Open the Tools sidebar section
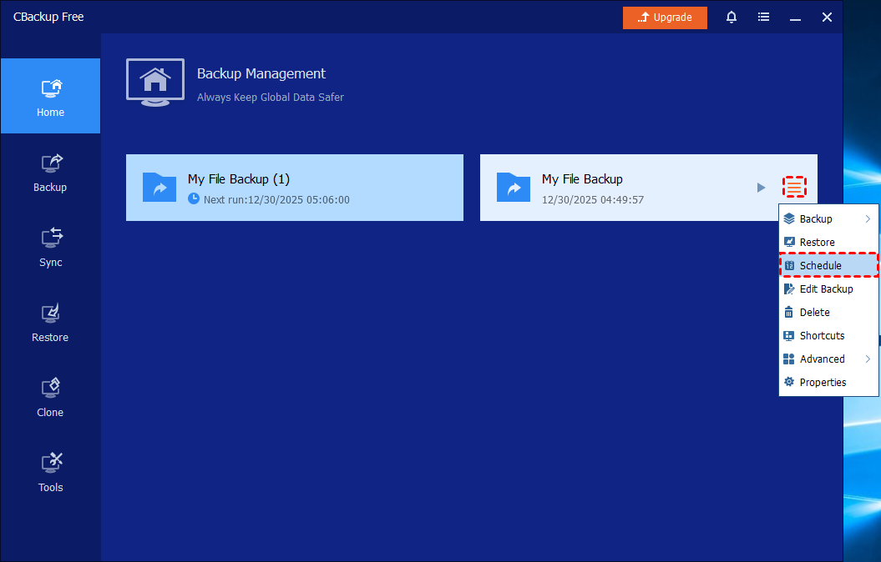The width and height of the screenshot is (881, 562). pos(50,472)
